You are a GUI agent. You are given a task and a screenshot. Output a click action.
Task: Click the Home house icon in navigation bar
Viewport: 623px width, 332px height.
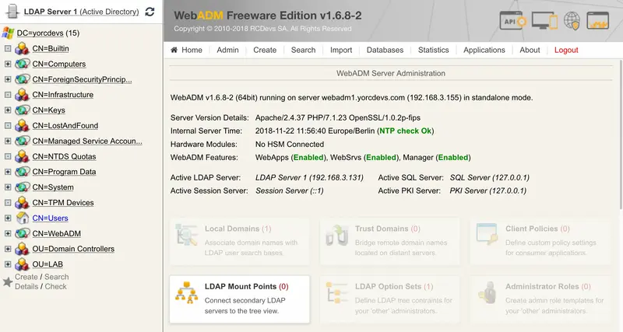coord(174,50)
